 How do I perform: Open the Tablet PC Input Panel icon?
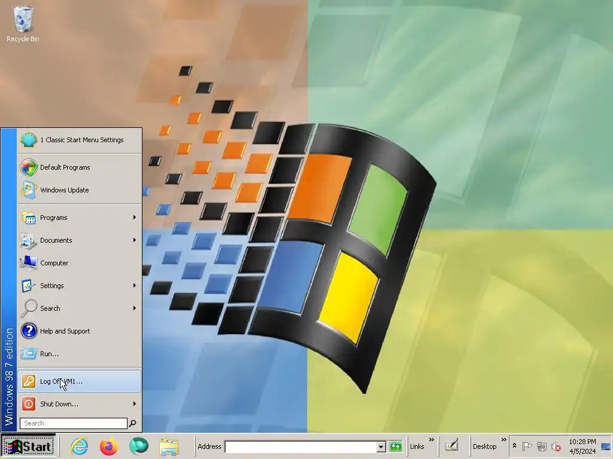coord(451,445)
